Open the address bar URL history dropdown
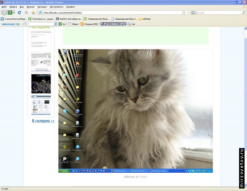Screen dimensions: 247x191 point(188,13)
